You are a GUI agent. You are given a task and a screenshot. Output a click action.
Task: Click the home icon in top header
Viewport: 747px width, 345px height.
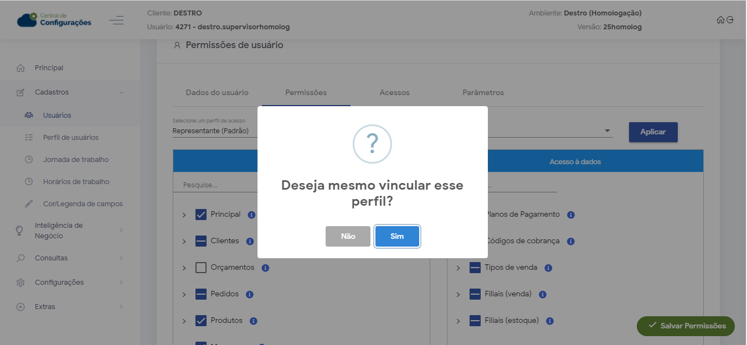tap(720, 20)
